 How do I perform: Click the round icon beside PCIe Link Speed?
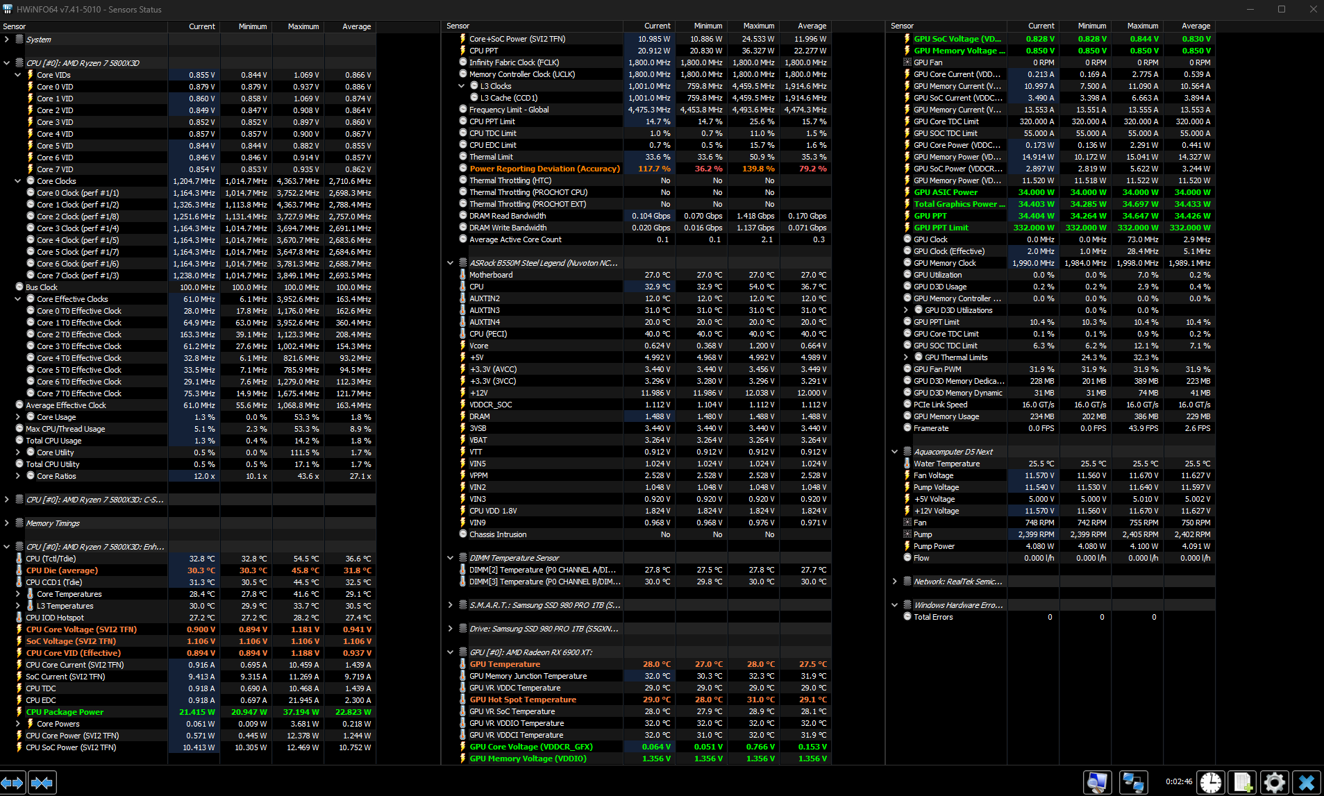tap(907, 405)
